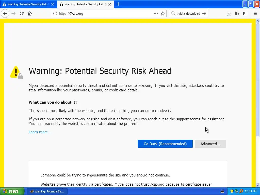Click the heading Warning: Potential Security Risk Ahead
Image resolution: width=260 pixels, height=195 pixels.
pyautogui.click(x=100, y=71)
